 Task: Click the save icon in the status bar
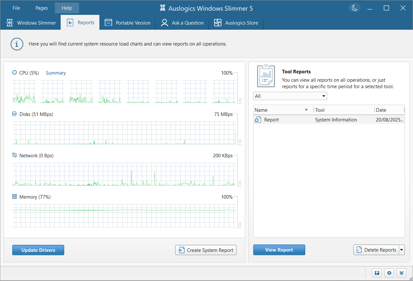tap(377, 273)
